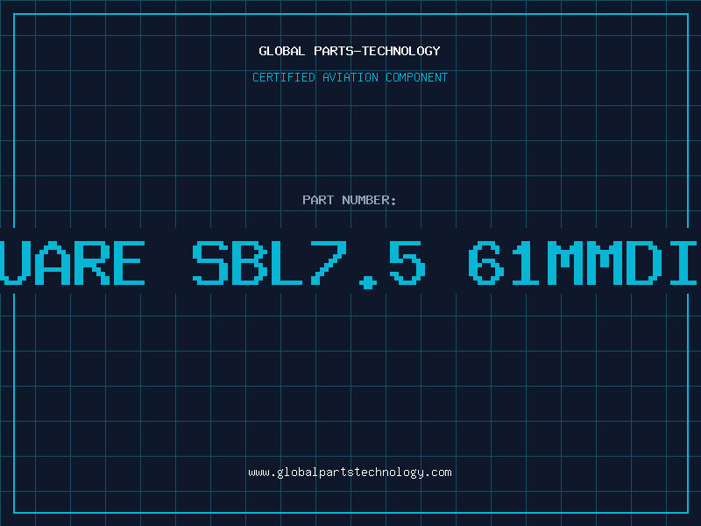This screenshot has height=526, width=701.
Task: Click the '61MMDI' part number text
Action: pos(583,263)
